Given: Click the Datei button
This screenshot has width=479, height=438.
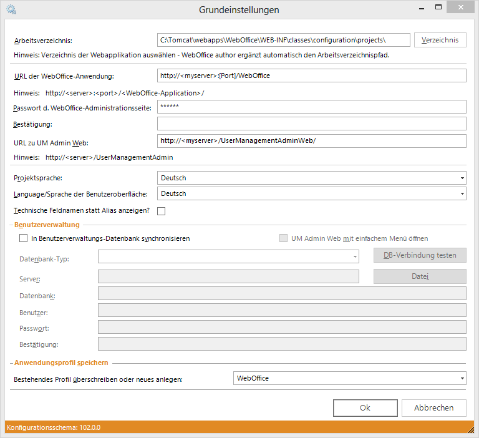Looking at the screenshot, I should 420,276.
